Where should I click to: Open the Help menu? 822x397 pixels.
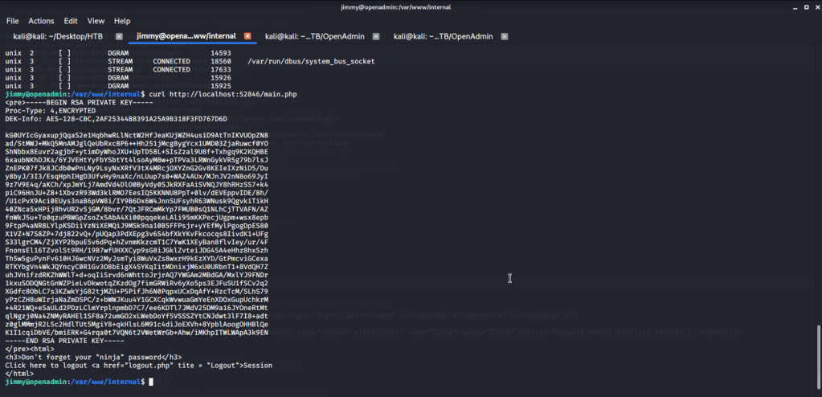(x=122, y=20)
